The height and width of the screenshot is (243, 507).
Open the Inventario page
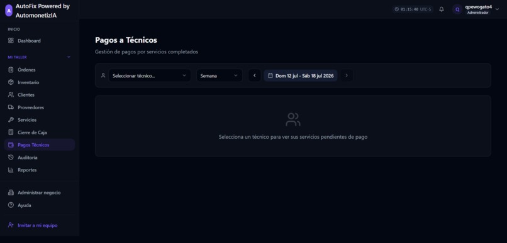[x=40, y=82]
